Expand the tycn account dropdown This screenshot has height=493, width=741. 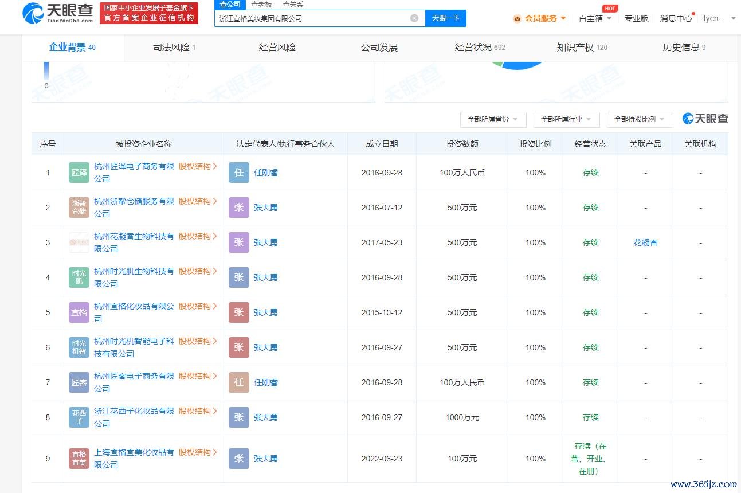click(733, 18)
